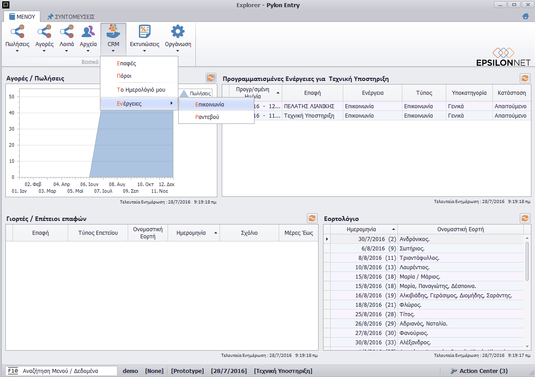Open the Πωλήσεις ribbon icon
Image resolution: width=535 pixels, height=377 pixels.
(17, 32)
